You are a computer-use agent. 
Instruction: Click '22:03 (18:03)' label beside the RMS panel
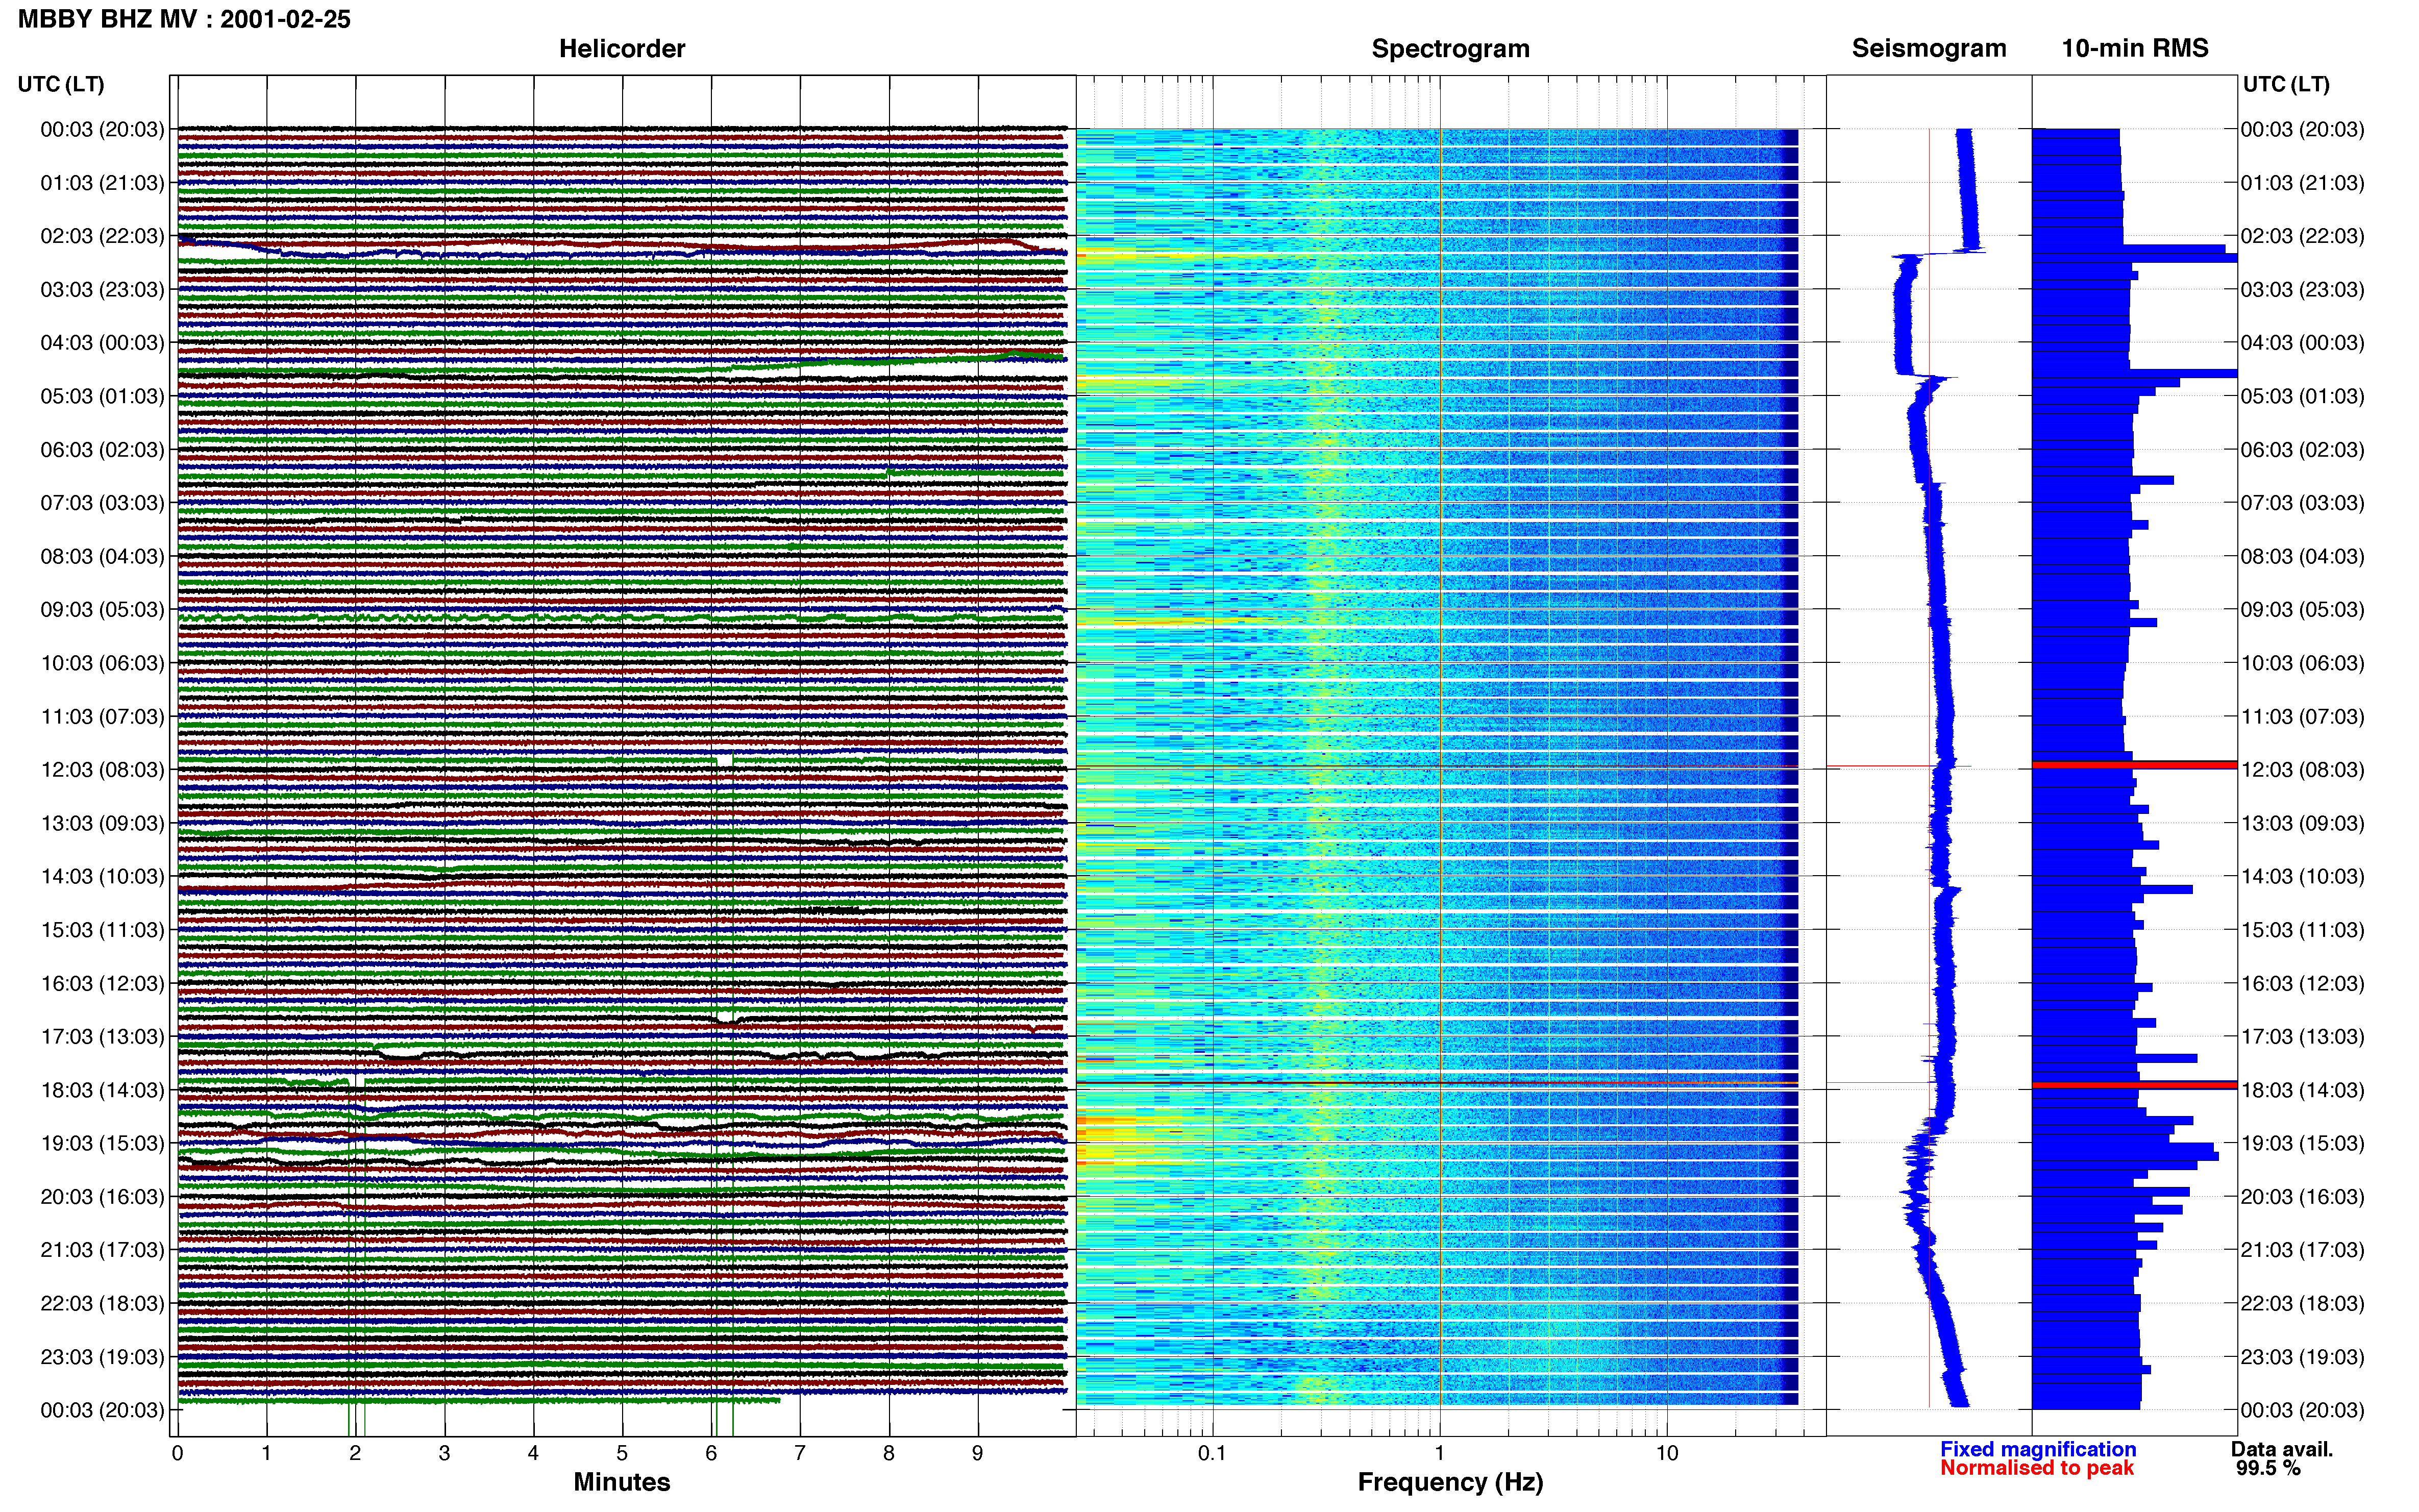2302,1303
